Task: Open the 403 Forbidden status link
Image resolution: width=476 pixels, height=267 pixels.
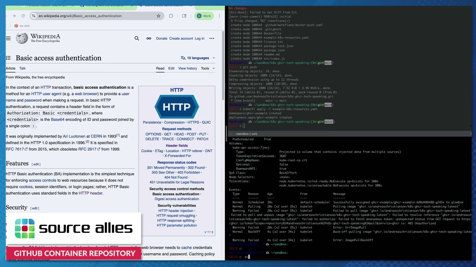Action: coord(189,172)
